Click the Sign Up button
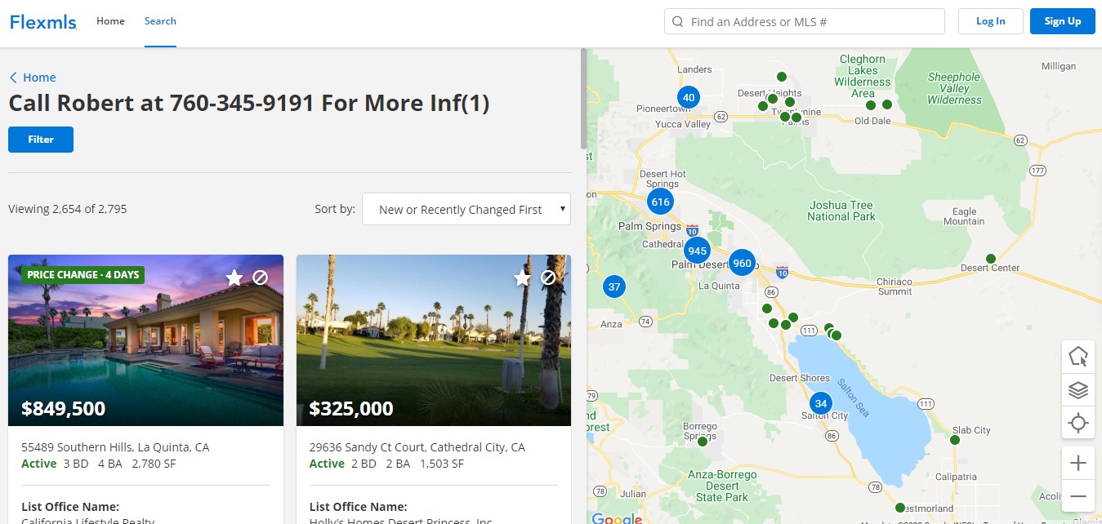This screenshot has height=524, width=1102. 1062,21
